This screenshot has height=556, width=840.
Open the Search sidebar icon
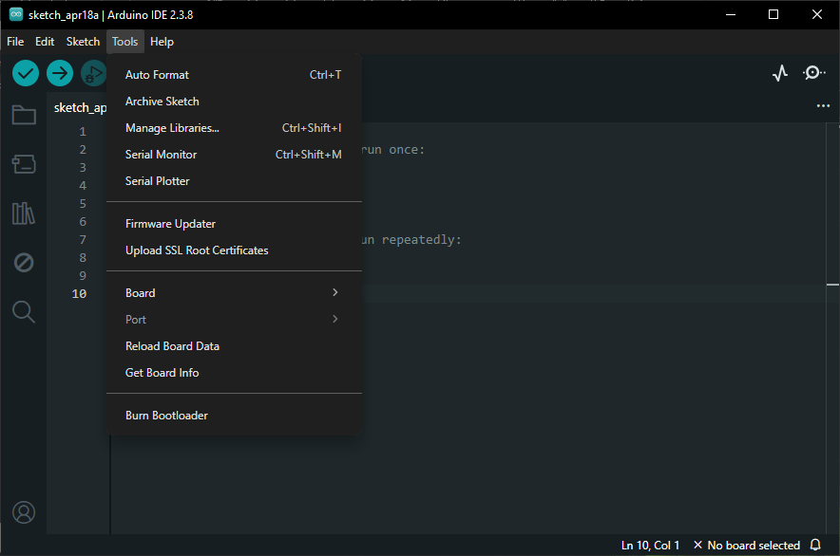(x=24, y=311)
